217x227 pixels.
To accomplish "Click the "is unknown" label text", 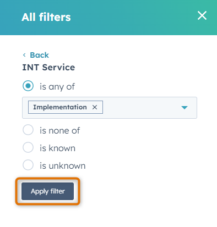I will pos(63,165).
